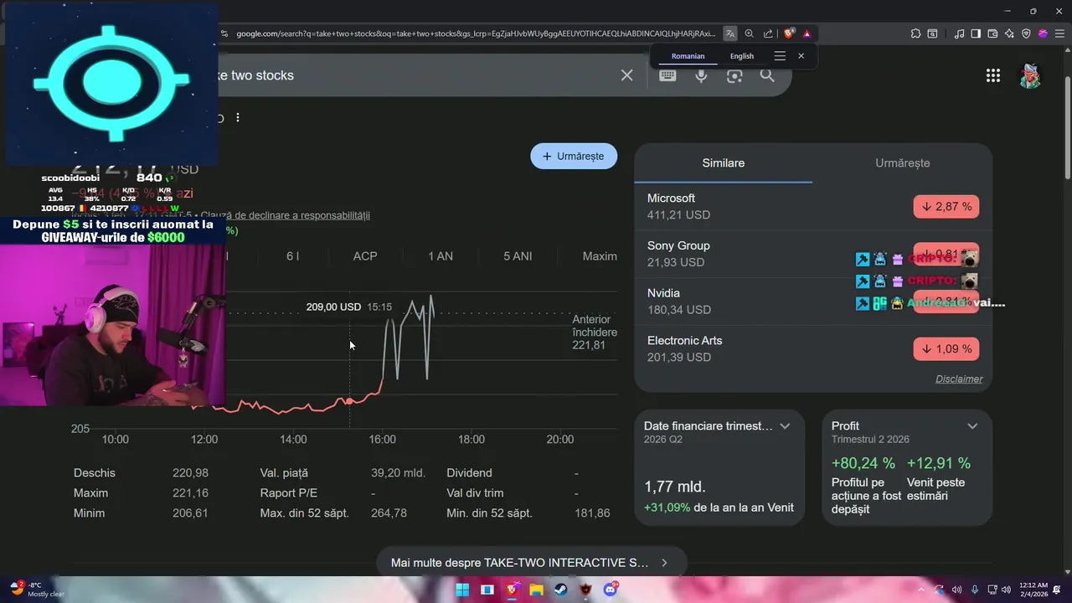Search by image with the lens icon

[734, 75]
